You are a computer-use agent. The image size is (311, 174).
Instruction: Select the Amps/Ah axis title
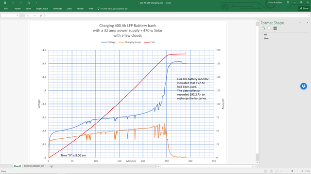pyautogui.click(x=223, y=104)
